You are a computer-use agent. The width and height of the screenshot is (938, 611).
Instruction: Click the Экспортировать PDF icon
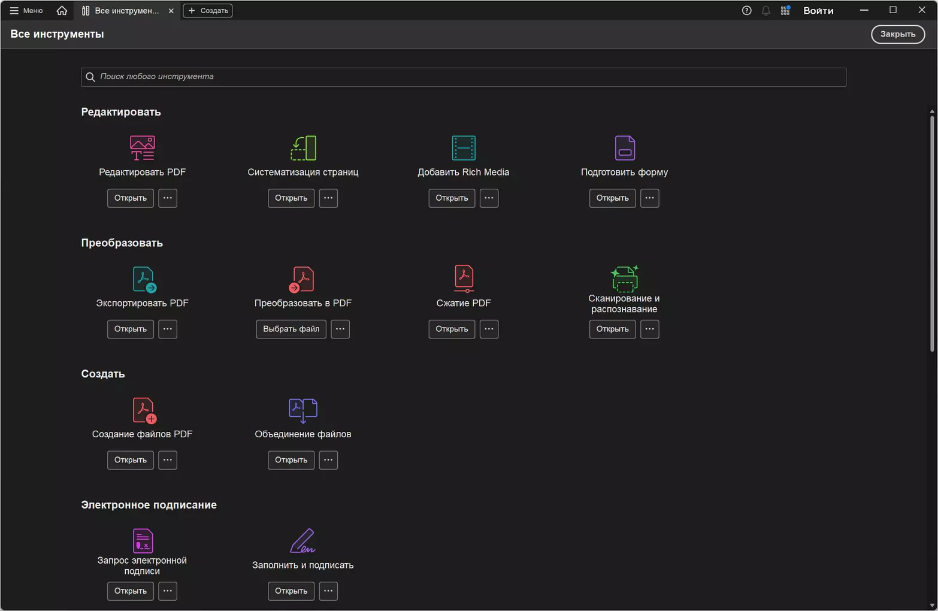pyautogui.click(x=144, y=279)
